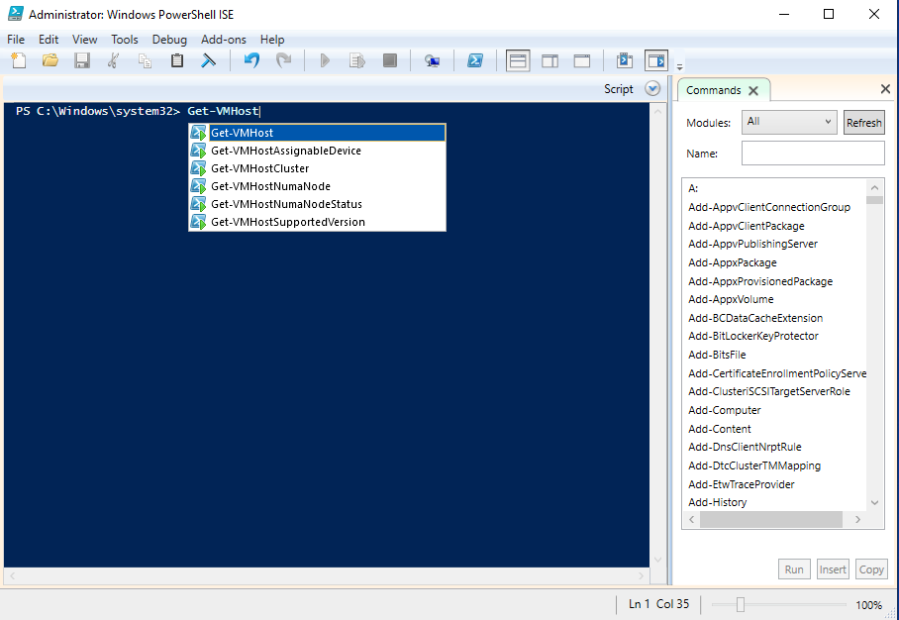Open the Modules dropdown
Image resolution: width=899 pixels, height=620 pixels.
(789, 122)
